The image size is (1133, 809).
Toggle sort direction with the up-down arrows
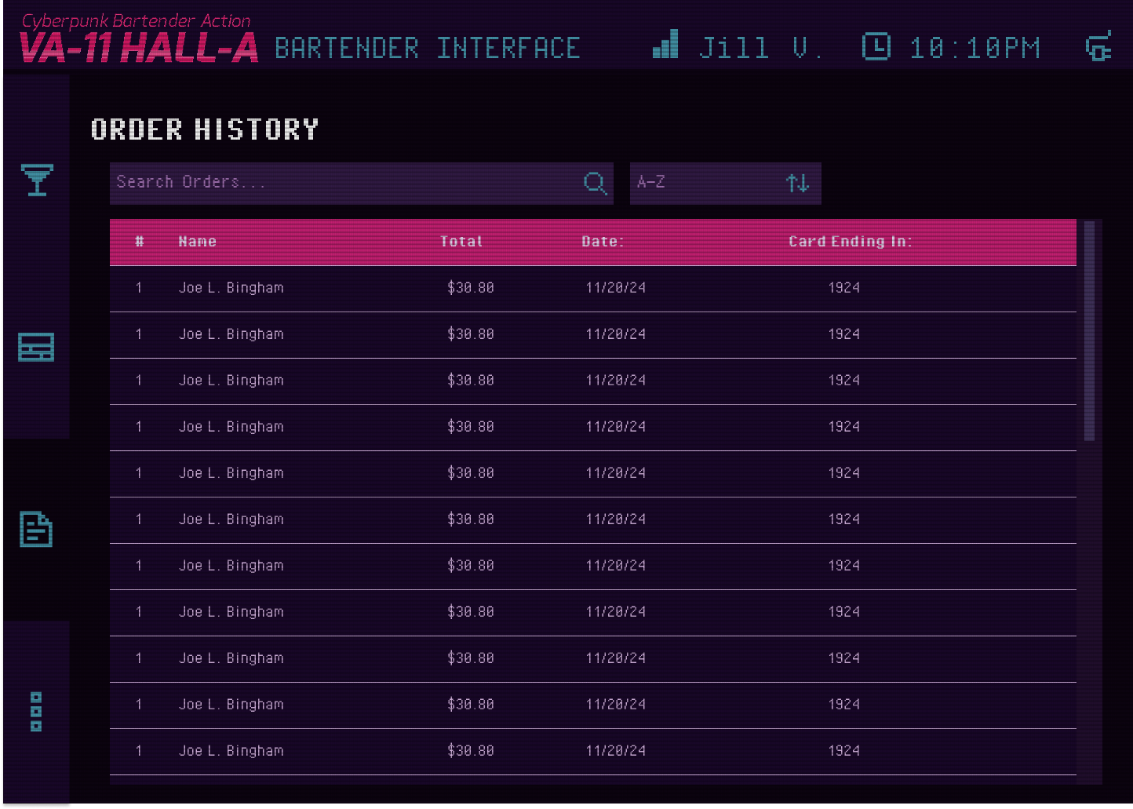[798, 184]
